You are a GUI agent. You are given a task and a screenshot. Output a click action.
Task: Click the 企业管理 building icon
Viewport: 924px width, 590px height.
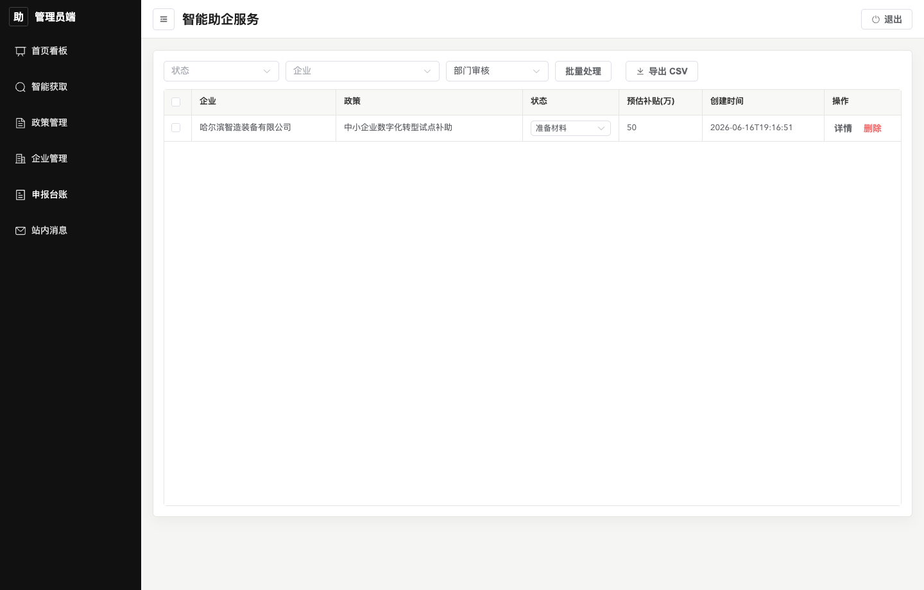[21, 159]
